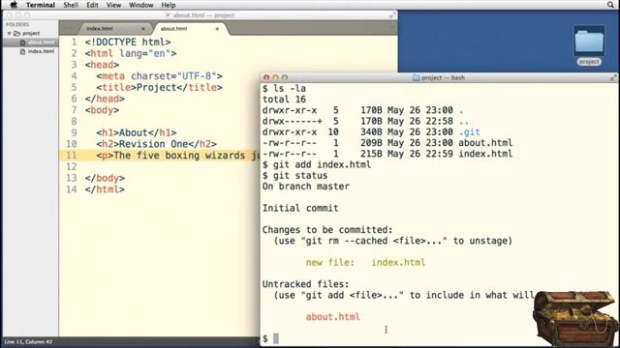Image resolution: width=620 pixels, height=348 pixels.
Task: Click the html lang="en" line
Action: [131, 53]
